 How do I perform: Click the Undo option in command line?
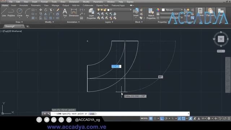[x=92, y=114]
